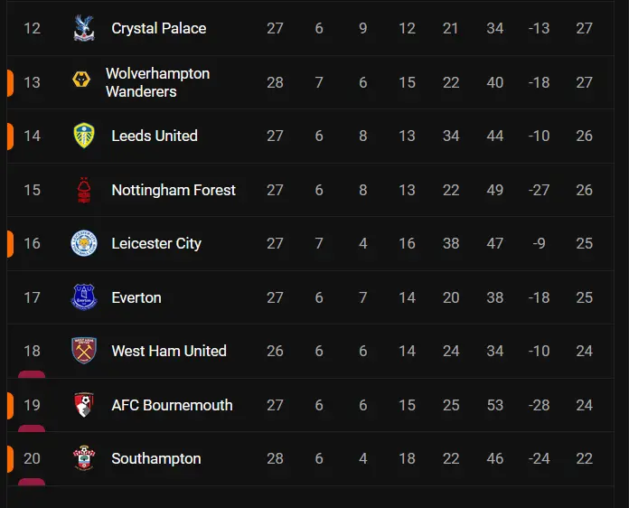The width and height of the screenshot is (629, 508).
Task: Click position number 20 in the table
Action: pyautogui.click(x=32, y=458)
